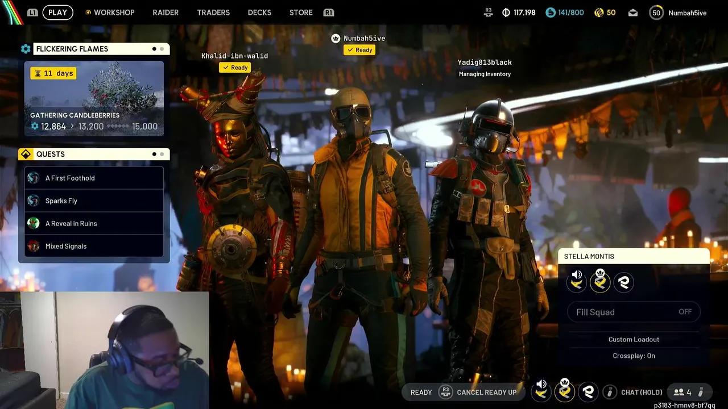Click the R1 next-tab bumper icon

click(x=328, y=12)
